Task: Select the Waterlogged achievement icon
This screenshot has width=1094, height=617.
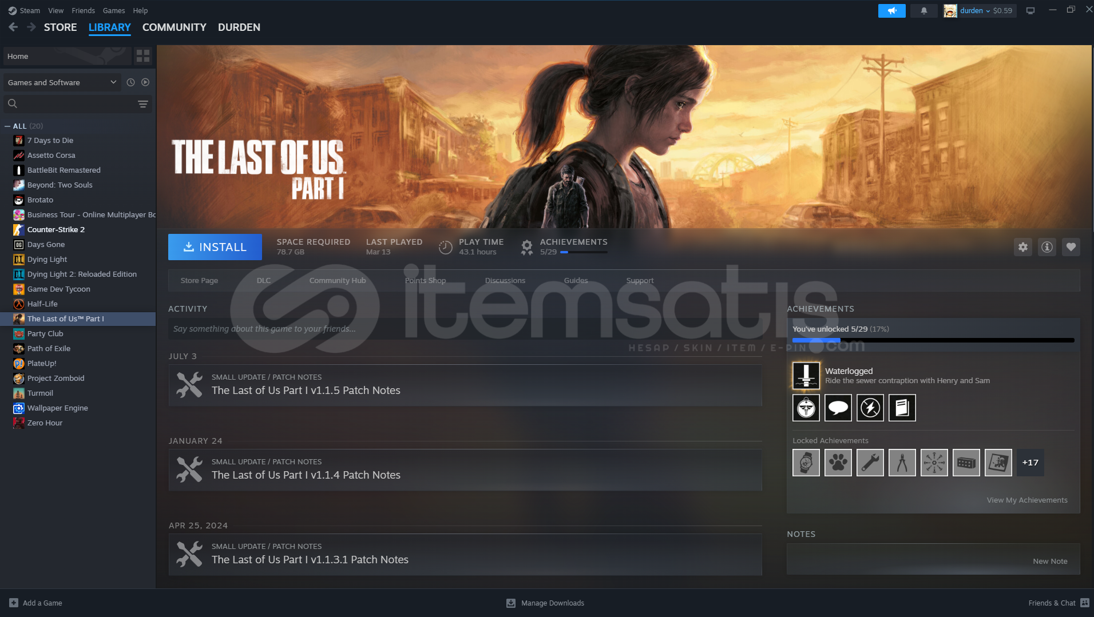Action: point(806,376)
